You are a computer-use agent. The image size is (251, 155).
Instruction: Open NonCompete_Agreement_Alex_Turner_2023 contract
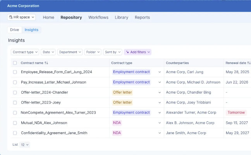[x=58, y=112]
